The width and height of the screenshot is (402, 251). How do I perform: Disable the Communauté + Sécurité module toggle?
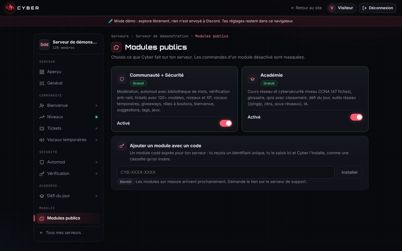click(226, 123)
